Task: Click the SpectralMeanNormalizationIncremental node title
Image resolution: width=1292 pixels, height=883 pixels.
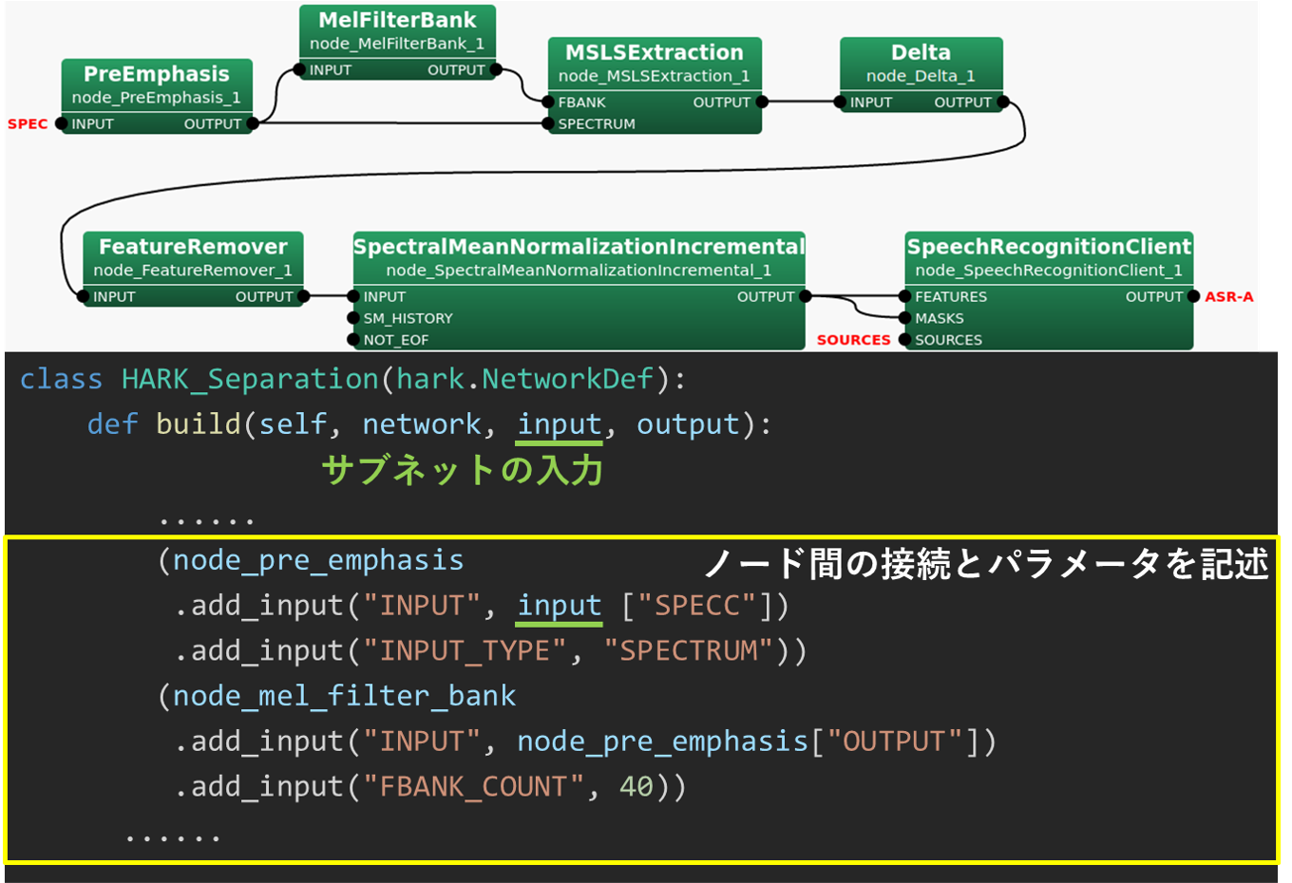Action: (579, 248)
